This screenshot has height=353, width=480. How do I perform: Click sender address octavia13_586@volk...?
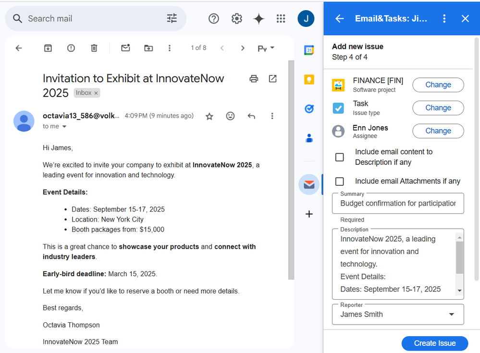pyautogui.click(x=81, y=116)
